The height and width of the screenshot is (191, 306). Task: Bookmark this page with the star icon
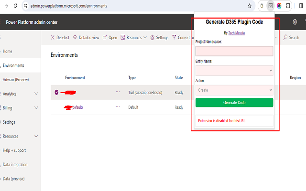pyautogui.click(x=250, y=6)
